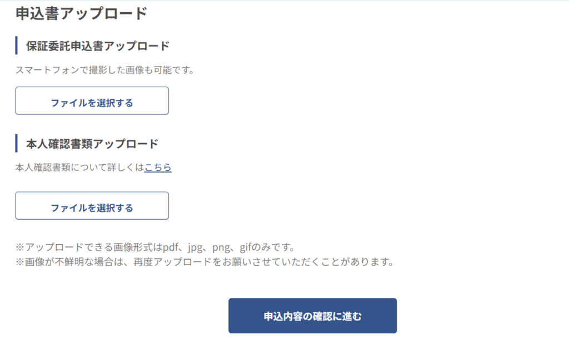Click the word png in the format note
Image resolution: width=569 pixels, height=345 pixels.
221,248
